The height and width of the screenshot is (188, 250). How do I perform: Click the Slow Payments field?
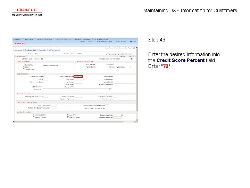click(x=115, y=99)
